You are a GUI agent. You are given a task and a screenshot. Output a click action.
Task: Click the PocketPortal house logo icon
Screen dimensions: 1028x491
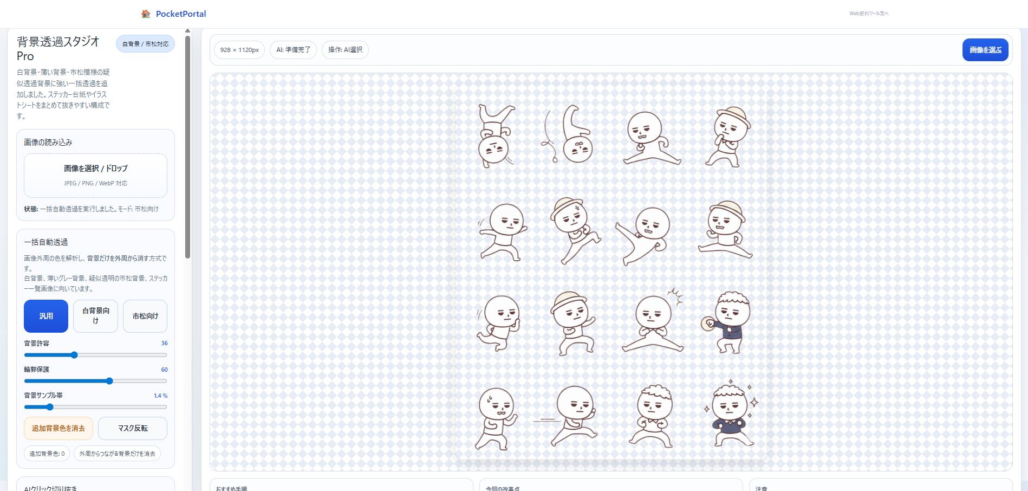pos(146,14)
